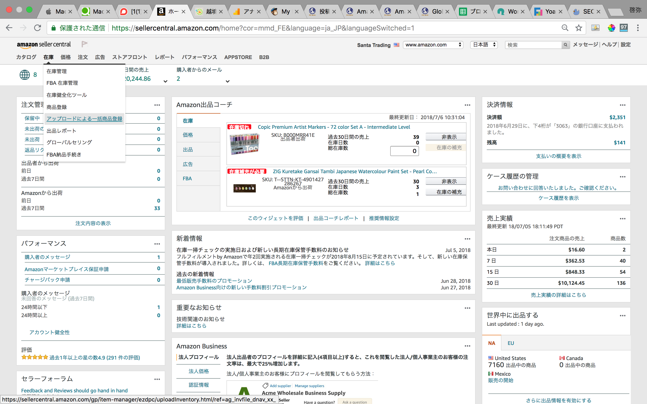Open 売上実績の詳細はこちら link
Image resolution: width=647 pixels, height=404 pixels.
tap(559, 295)
